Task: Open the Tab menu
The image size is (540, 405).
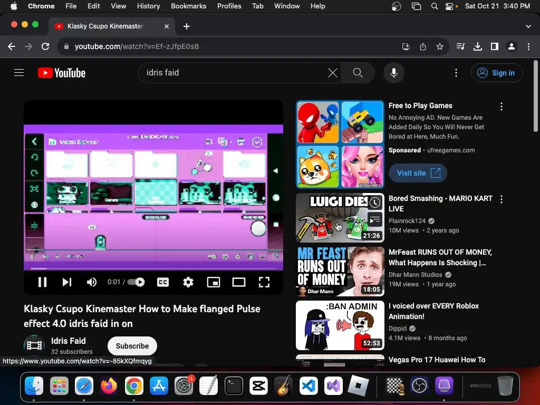Action: click(257, 6)
